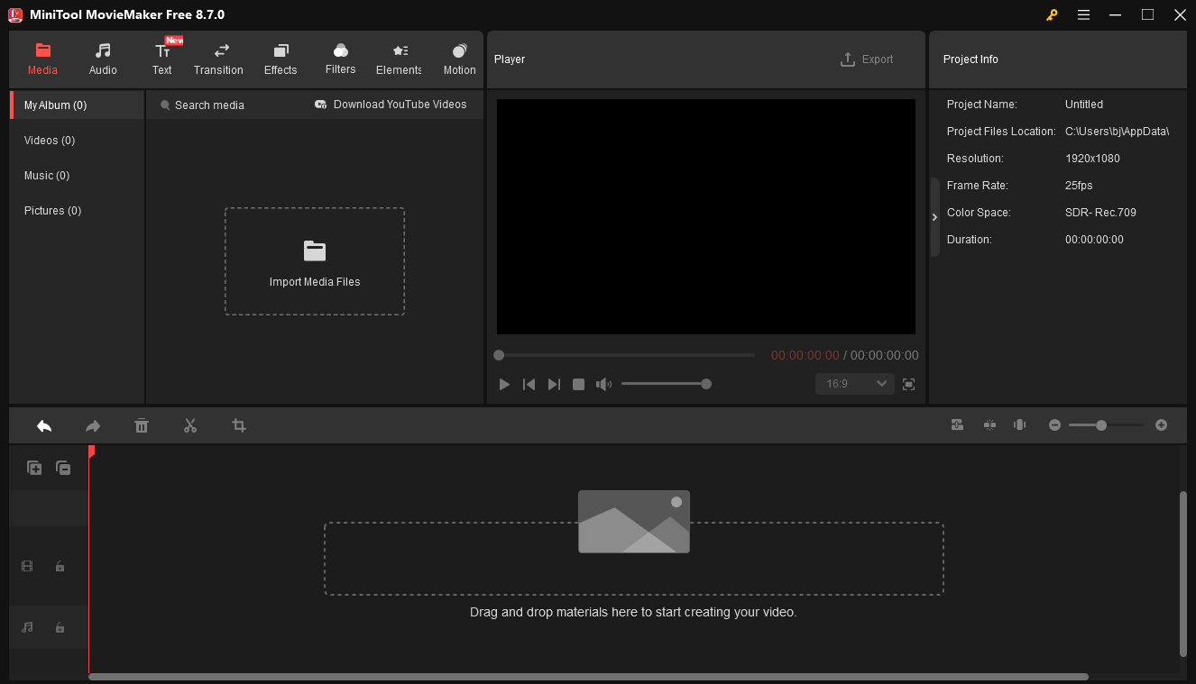Screen dimensions: 1196x684
Task: Click the Crop tool icon
Action: [x=239, y=425]
